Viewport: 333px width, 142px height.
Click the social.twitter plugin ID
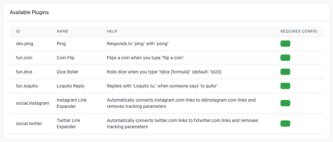click(29, 124)
